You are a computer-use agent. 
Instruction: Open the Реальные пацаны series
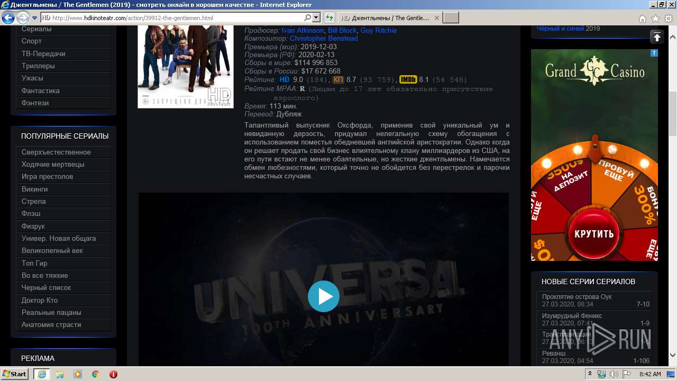[63, 312]
